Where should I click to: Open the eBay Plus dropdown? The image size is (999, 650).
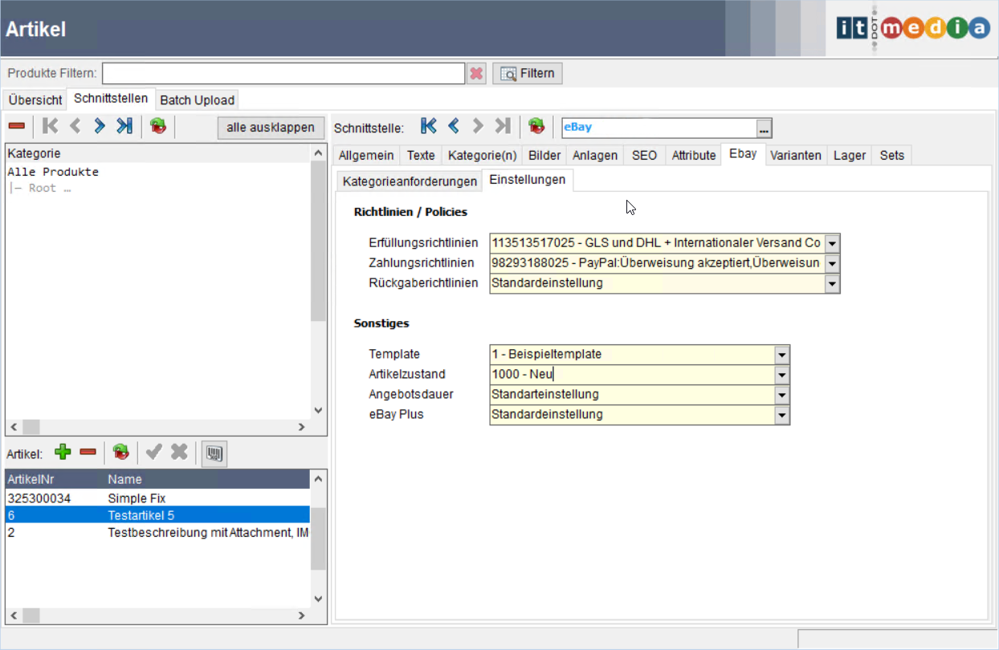click(x=781, y=415)
